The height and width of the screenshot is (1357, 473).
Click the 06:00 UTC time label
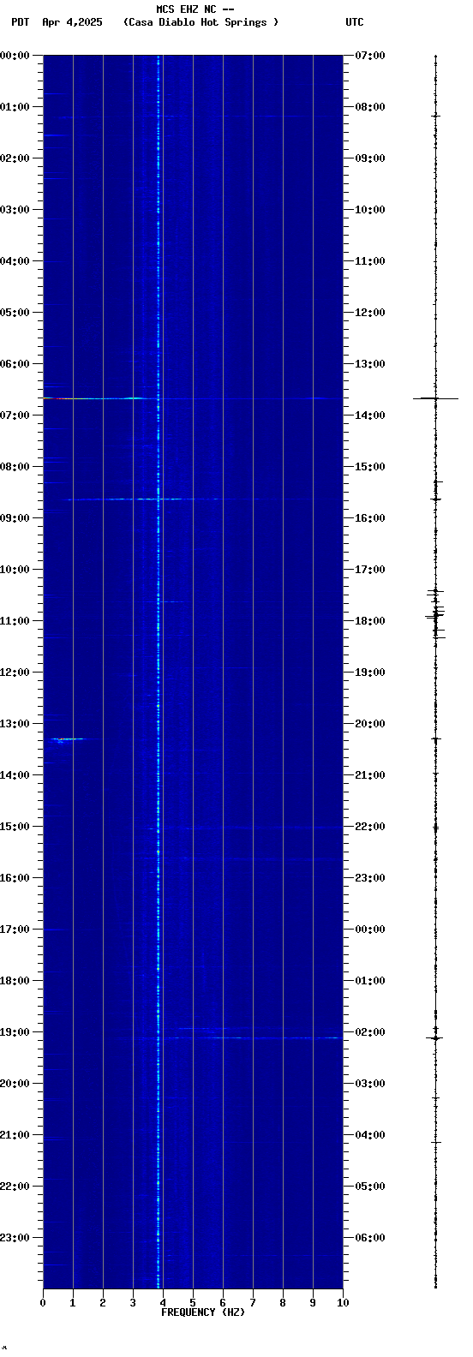click(x=370, y=1238)
